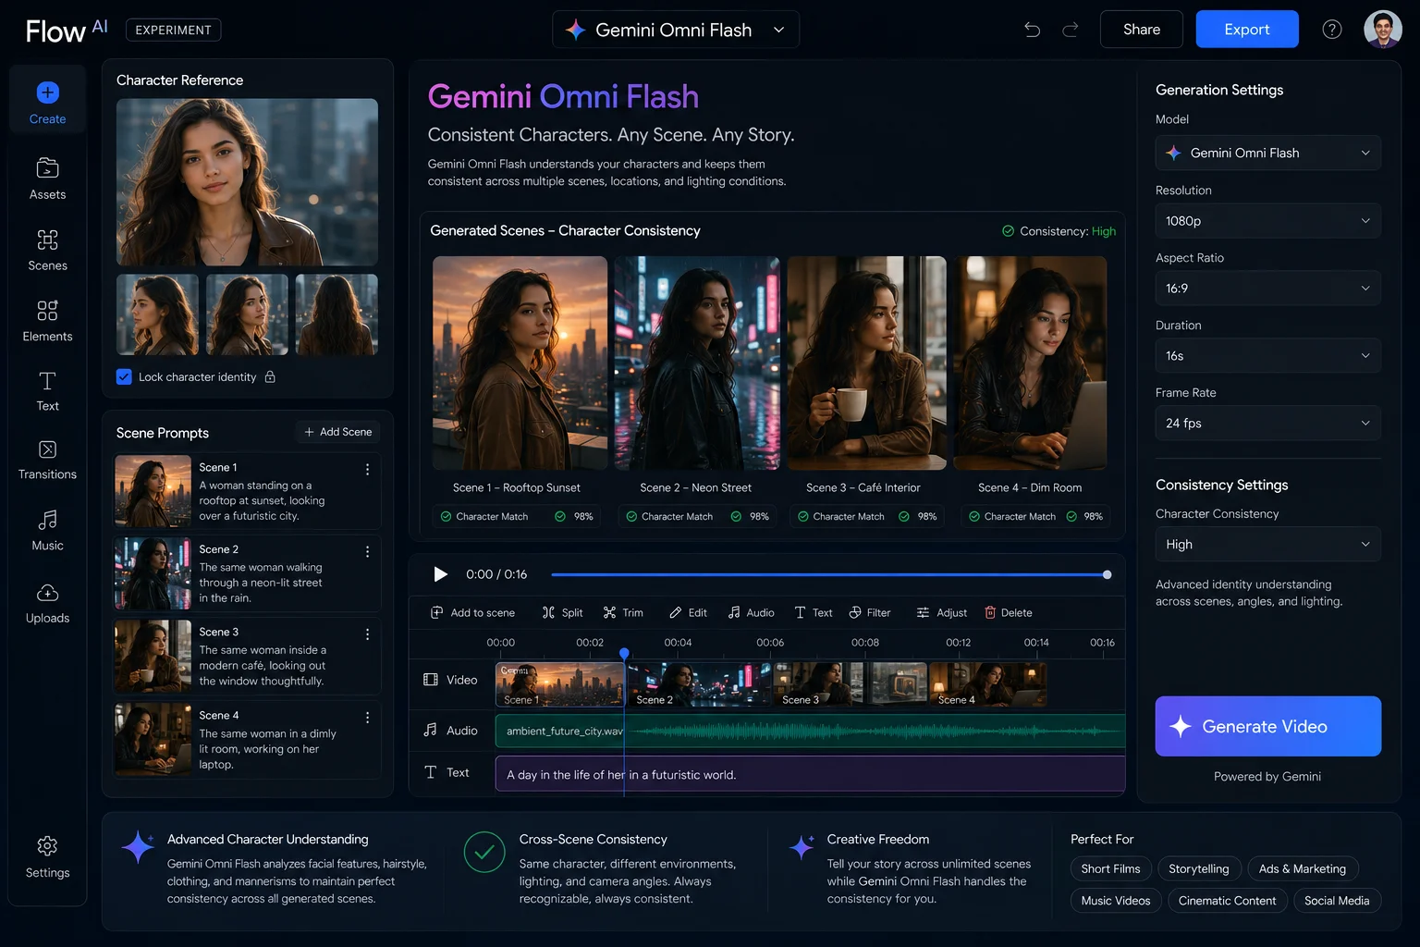The width and height of the screenshot is (1420, 947).
Task: Click the Audio tool in timeline toolbar
Action: [x=751, y=612]
